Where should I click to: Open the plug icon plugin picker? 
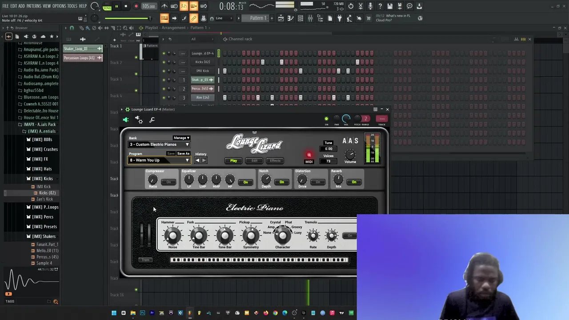339,18
